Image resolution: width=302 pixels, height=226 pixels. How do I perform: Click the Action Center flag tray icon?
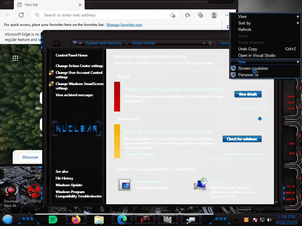coord(255,220)
